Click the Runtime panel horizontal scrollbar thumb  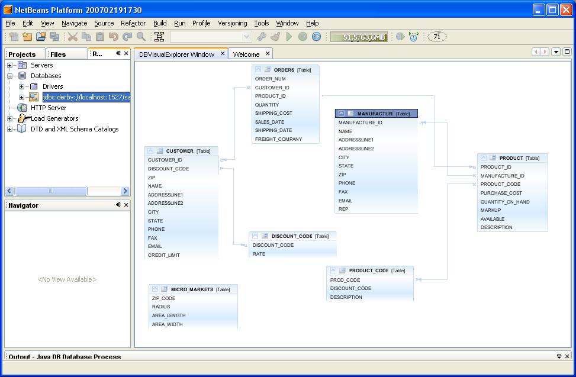pyautogui.click(x=51, y=191)
